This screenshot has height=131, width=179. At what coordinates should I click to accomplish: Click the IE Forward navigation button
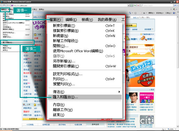click(6, 5)
